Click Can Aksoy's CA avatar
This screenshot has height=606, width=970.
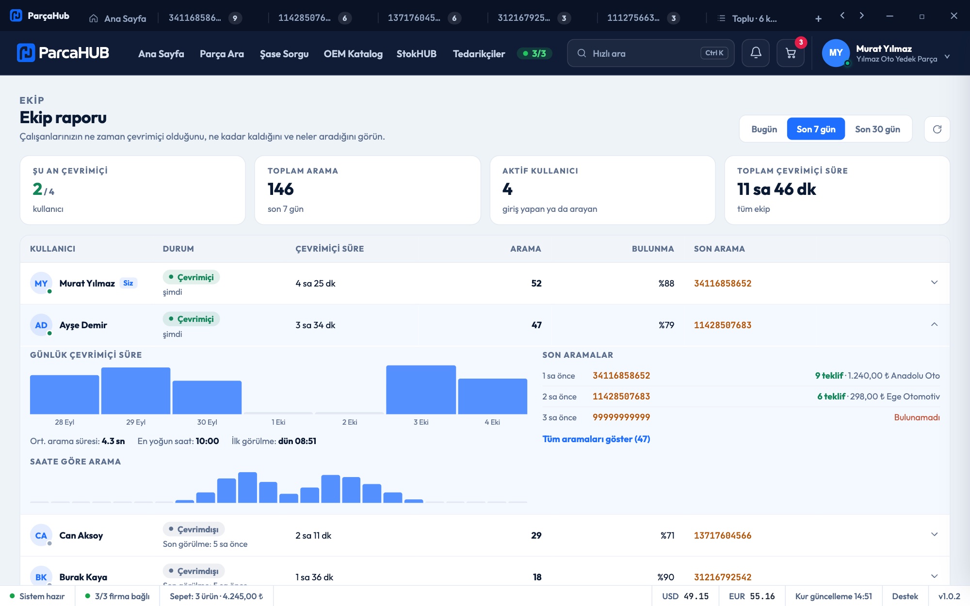click(41, 535)
